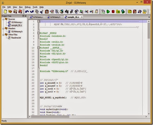Open the Debug menu

[x=27, y=7]
